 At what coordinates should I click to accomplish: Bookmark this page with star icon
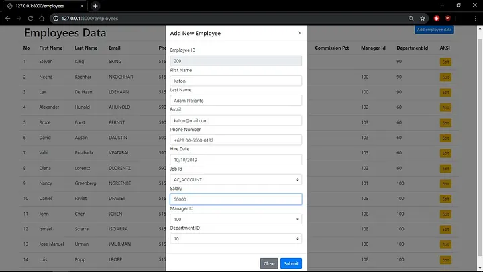click(x=423, y=19)
